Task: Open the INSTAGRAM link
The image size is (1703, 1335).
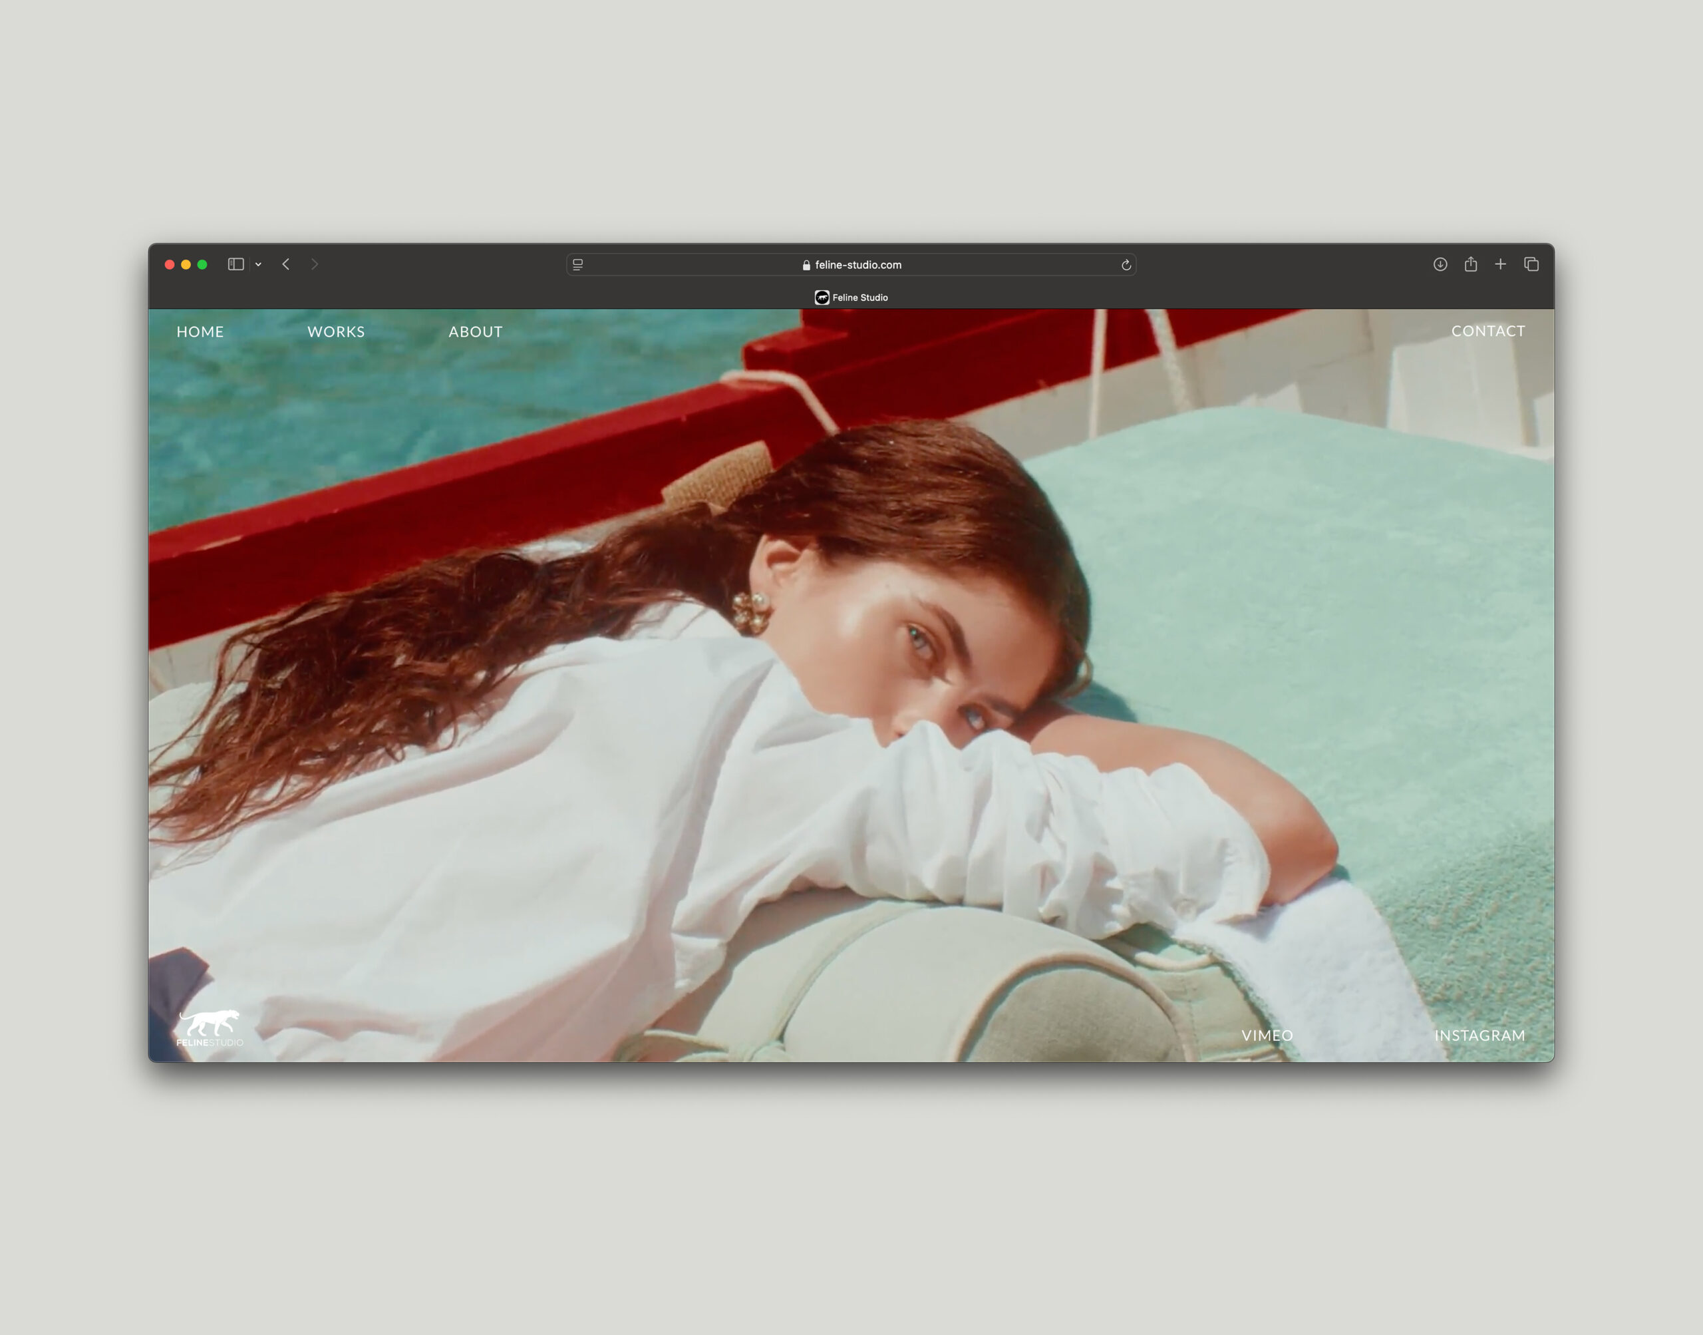Action: 1479,1035
